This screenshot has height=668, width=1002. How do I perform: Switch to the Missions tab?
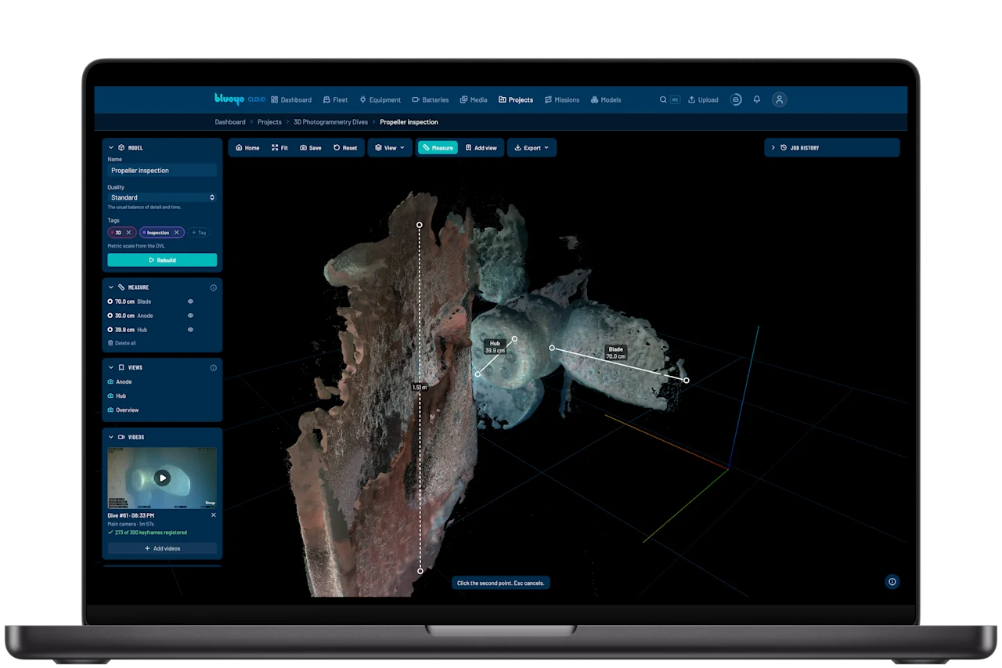(562, 99)
